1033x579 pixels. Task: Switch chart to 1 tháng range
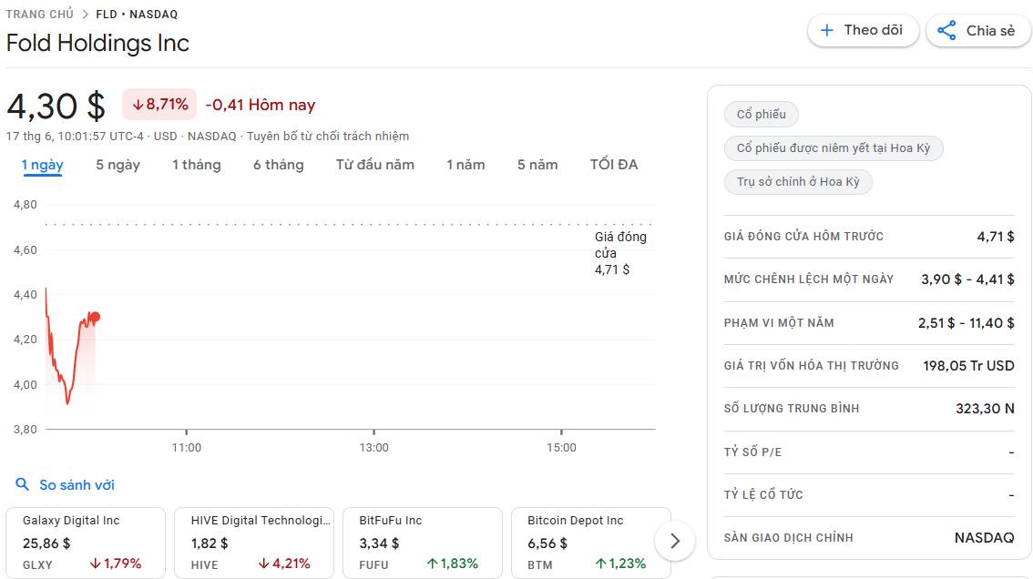coord(197,165)
